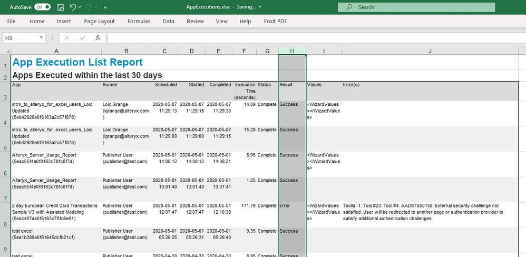Select column F header
526x257 pixels.
(244, 51)
